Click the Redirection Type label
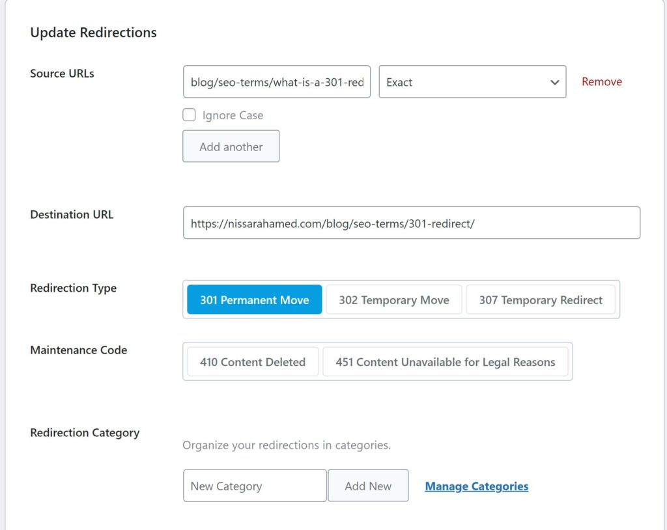 click(x=73, y=288)
